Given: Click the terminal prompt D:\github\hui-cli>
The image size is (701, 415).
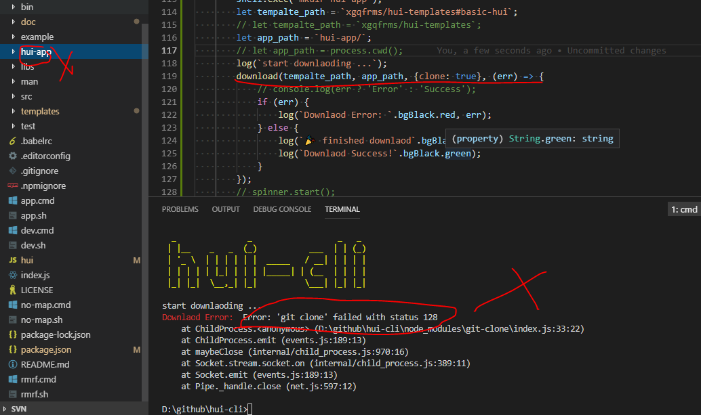Looking at the screenshot, I should [204, 409].
